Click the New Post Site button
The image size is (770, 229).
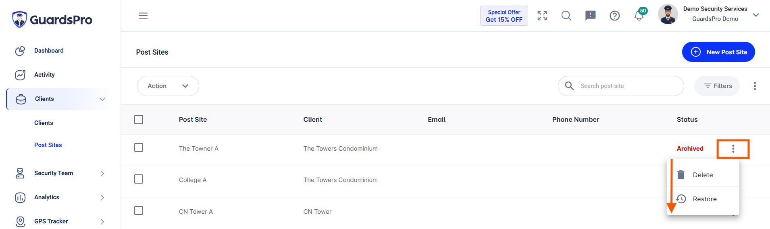coord(718,52)
